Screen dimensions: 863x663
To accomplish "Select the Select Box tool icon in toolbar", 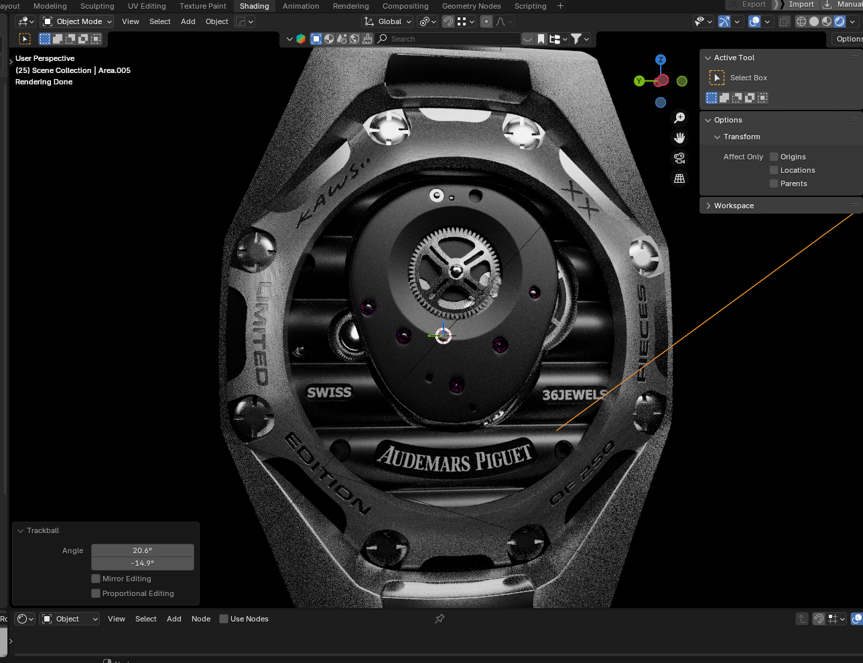I will coord(25,39).
